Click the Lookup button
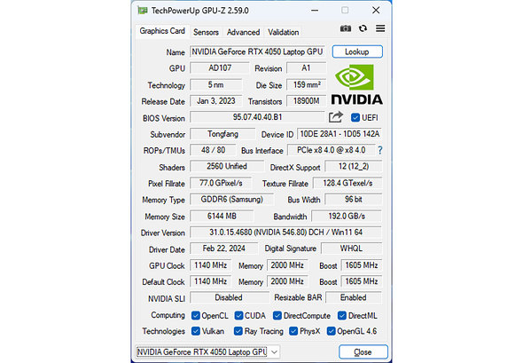Image resolution: width=523 pixels, height=363 pixels. pyautogui.click(x=357, y=51)
